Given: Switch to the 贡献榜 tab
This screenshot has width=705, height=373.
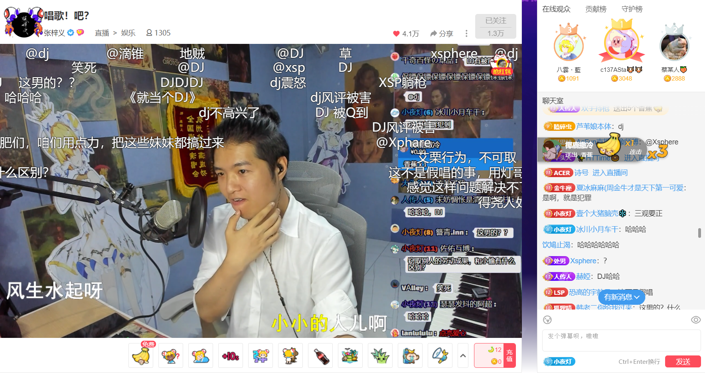Looking at the screenshot, I should (596, 9).
